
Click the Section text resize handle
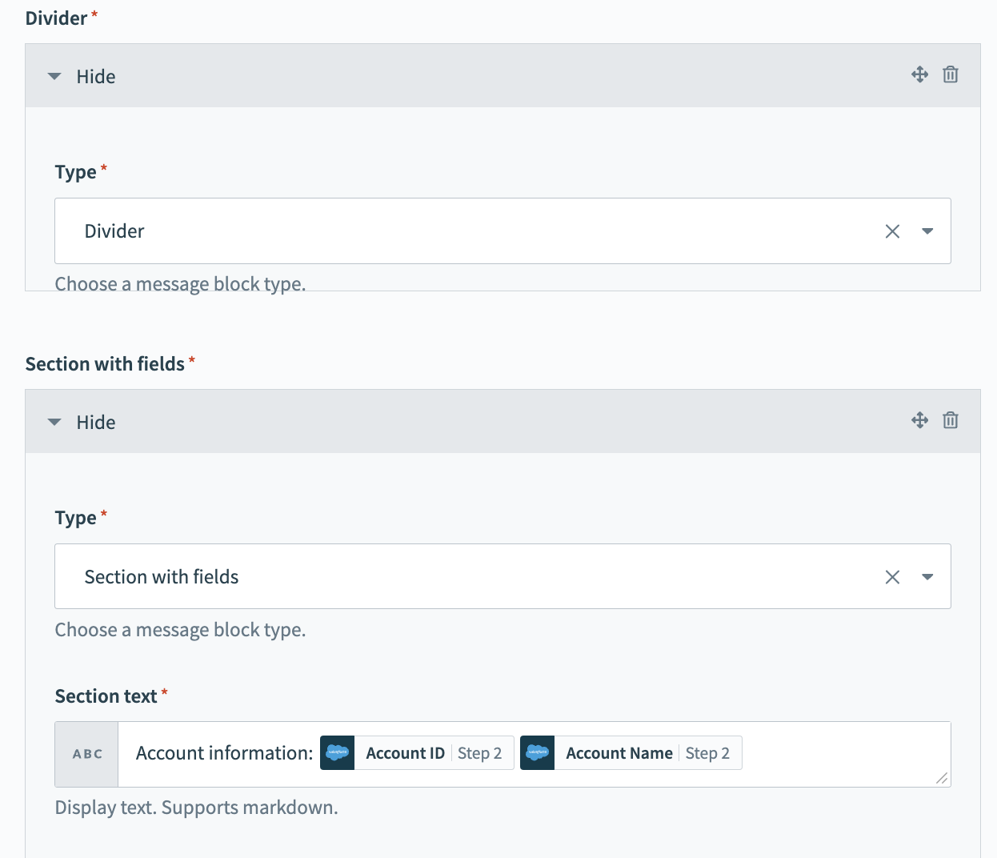click(x=942, y=778)
